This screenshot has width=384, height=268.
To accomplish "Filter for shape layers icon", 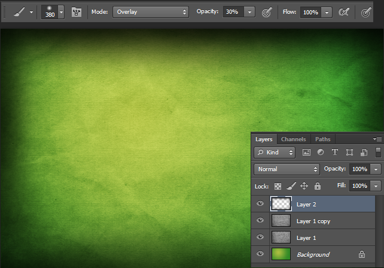I will [349, 153].
